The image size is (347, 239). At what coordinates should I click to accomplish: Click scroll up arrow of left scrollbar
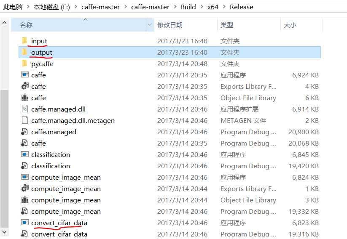(4, 23)
